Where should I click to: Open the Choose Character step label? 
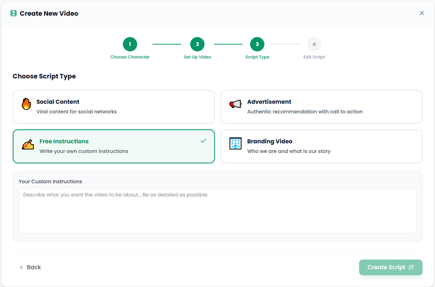pos(130,57)
